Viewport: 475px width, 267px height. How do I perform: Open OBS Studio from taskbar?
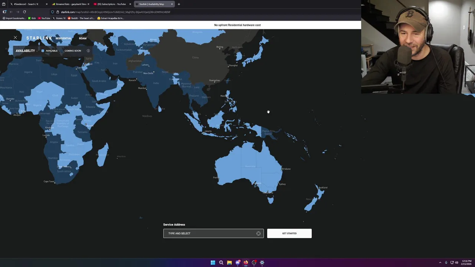click(x=254, y=263)
